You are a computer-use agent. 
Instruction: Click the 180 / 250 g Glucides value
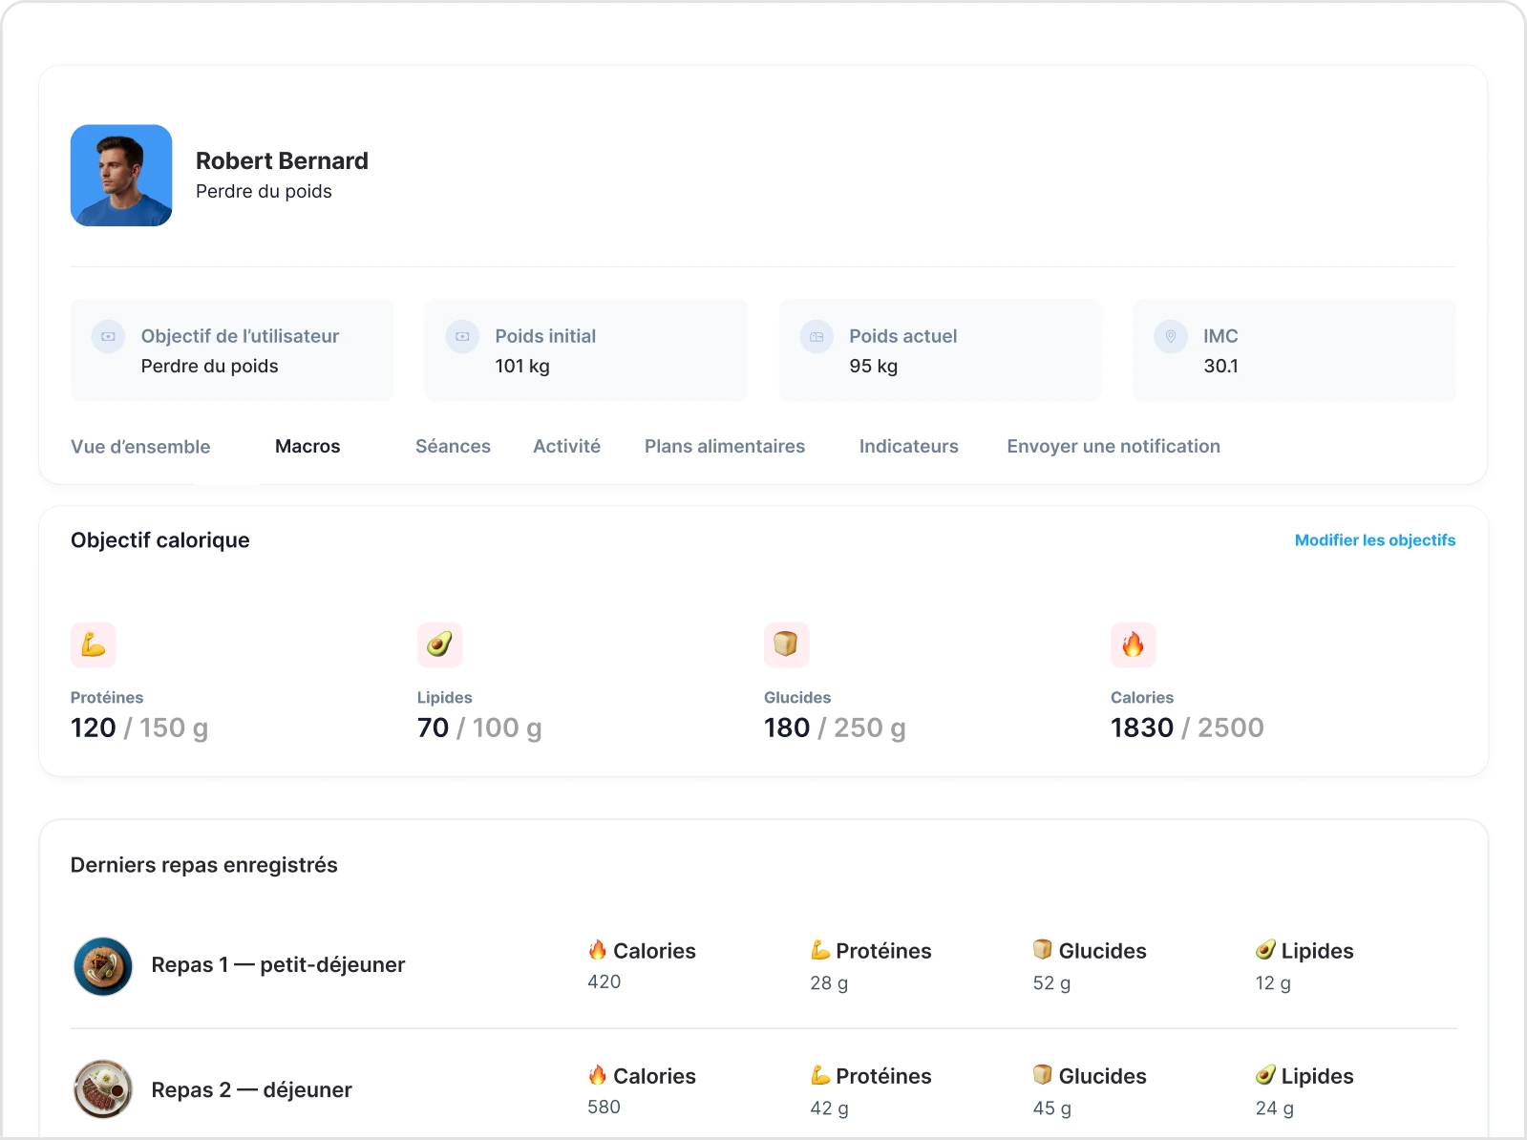coord(835,728)
